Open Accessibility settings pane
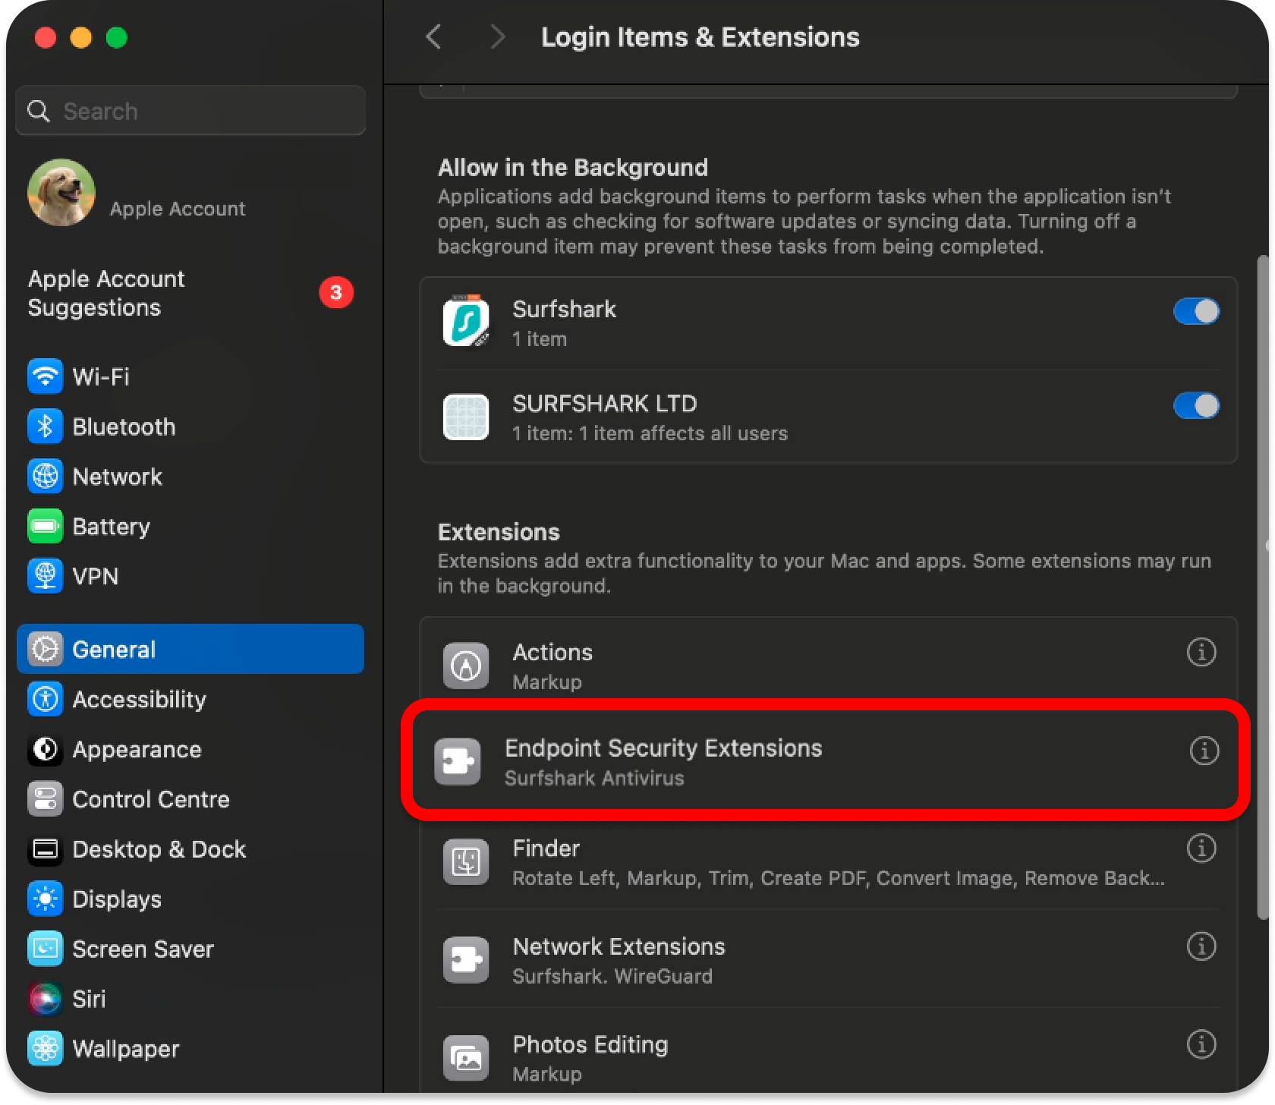This screenshot has height=1105, width=1275. (x=139, y=700)
